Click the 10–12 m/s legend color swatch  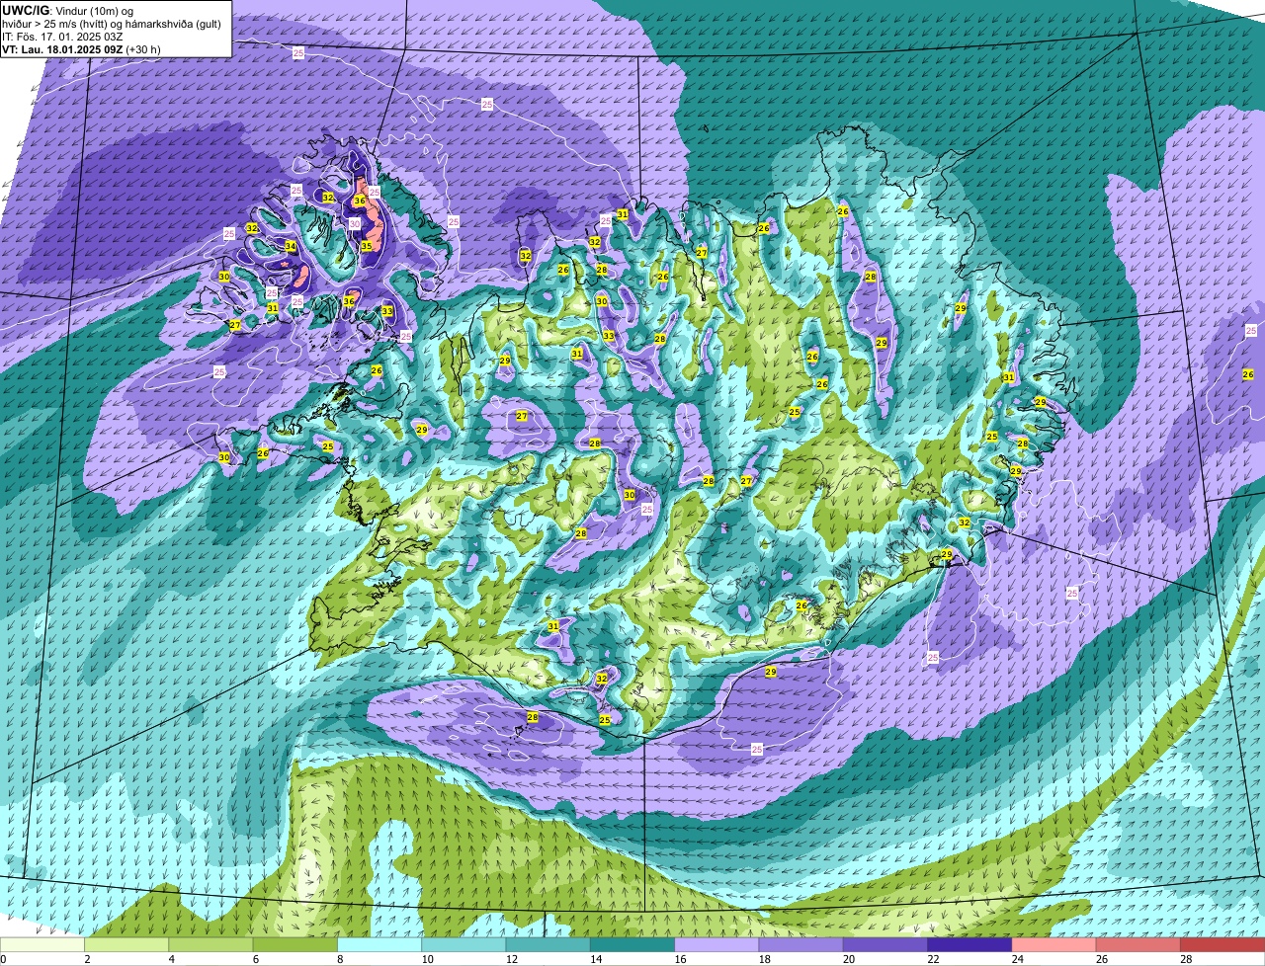tap(464, 944)
